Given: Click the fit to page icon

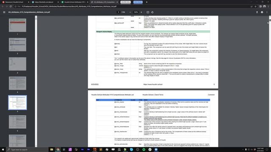Looking at the screenshot, I should pos(148,12).
